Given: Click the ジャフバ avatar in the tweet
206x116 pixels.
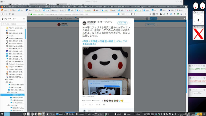Looking at the screenshot, I should coord(84,23).
